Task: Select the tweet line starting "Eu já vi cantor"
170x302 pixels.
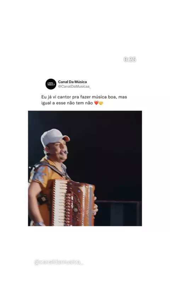Action: tap(84, 97)
